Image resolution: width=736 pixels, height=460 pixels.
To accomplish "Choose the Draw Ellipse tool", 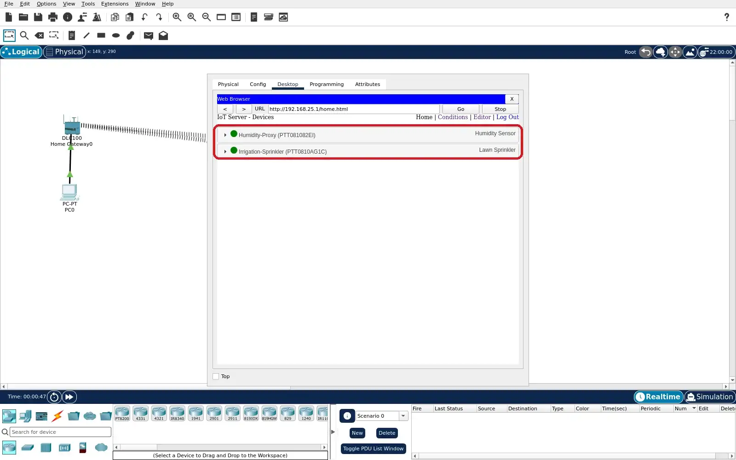I will tap(116, 35).
